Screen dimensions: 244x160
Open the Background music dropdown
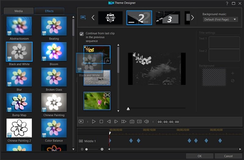(x=220, y=20)
